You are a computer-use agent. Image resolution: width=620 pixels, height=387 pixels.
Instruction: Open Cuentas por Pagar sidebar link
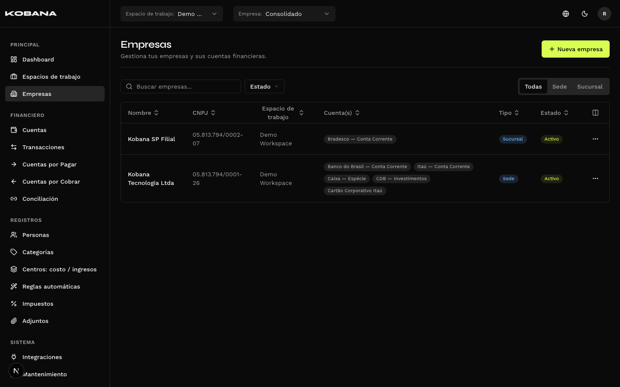point(55,164)
